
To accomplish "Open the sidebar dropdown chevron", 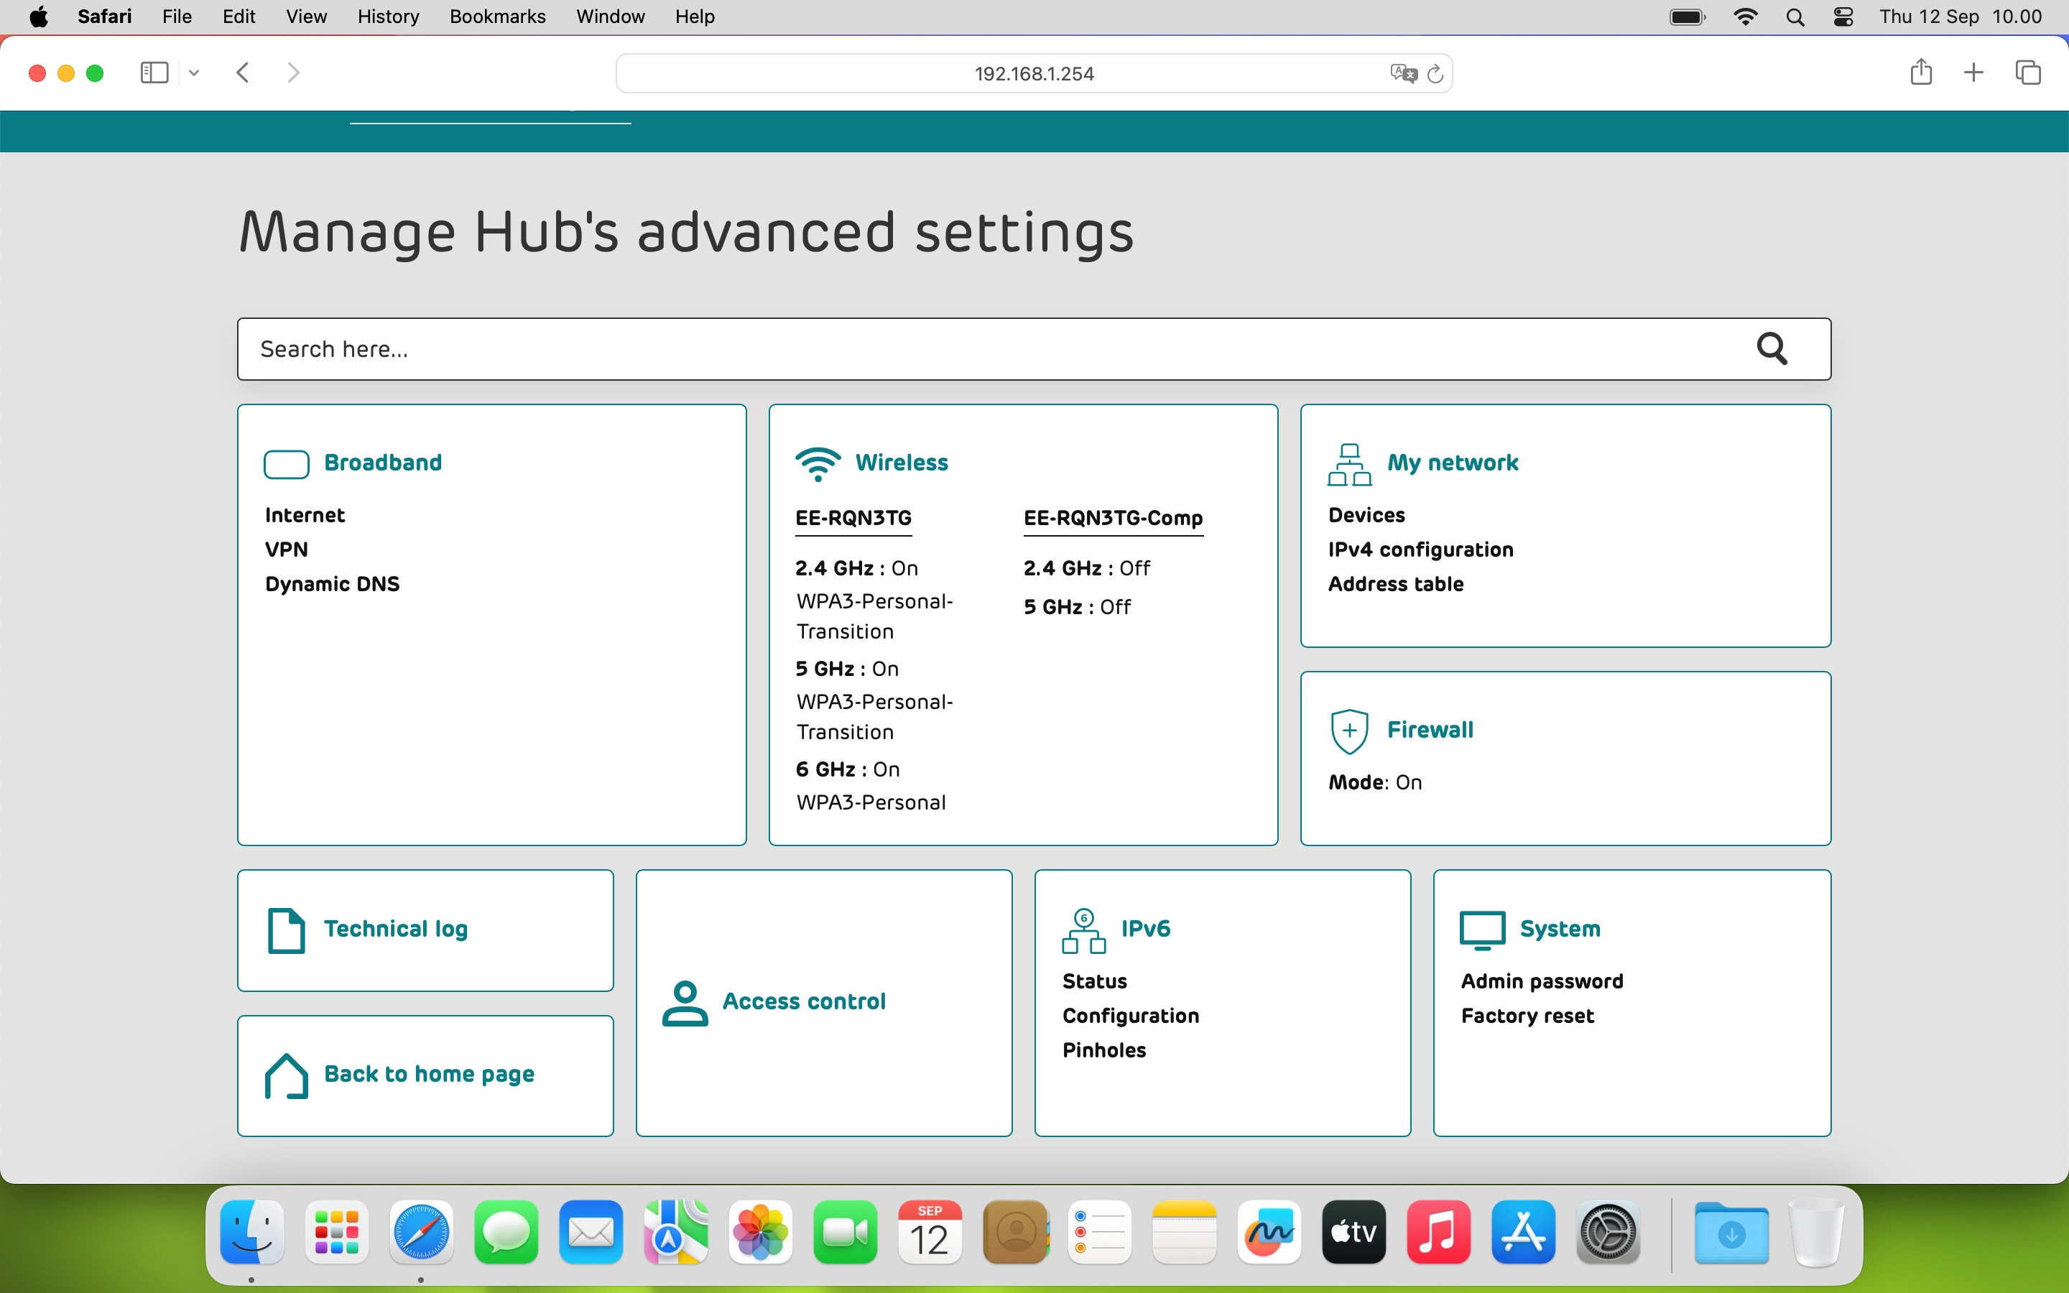I will coord(194,73).
